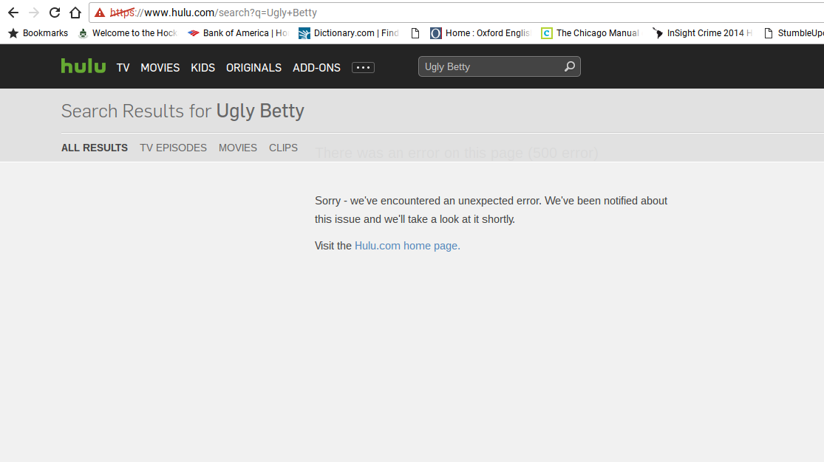This screenshot has height=462, width=824.
Task: Open Oxford English home bookmark
Action: tap(481, 33)
